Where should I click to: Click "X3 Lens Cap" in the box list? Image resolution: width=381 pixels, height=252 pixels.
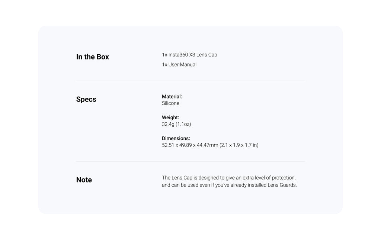(x=203, y=55)
